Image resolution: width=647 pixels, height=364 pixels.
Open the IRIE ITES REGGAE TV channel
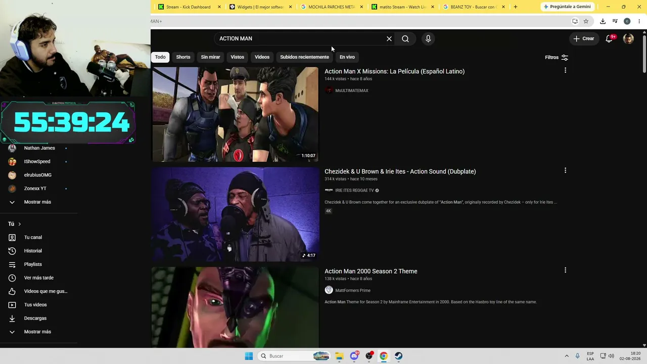pyautogui.click(x=354, y=191)
